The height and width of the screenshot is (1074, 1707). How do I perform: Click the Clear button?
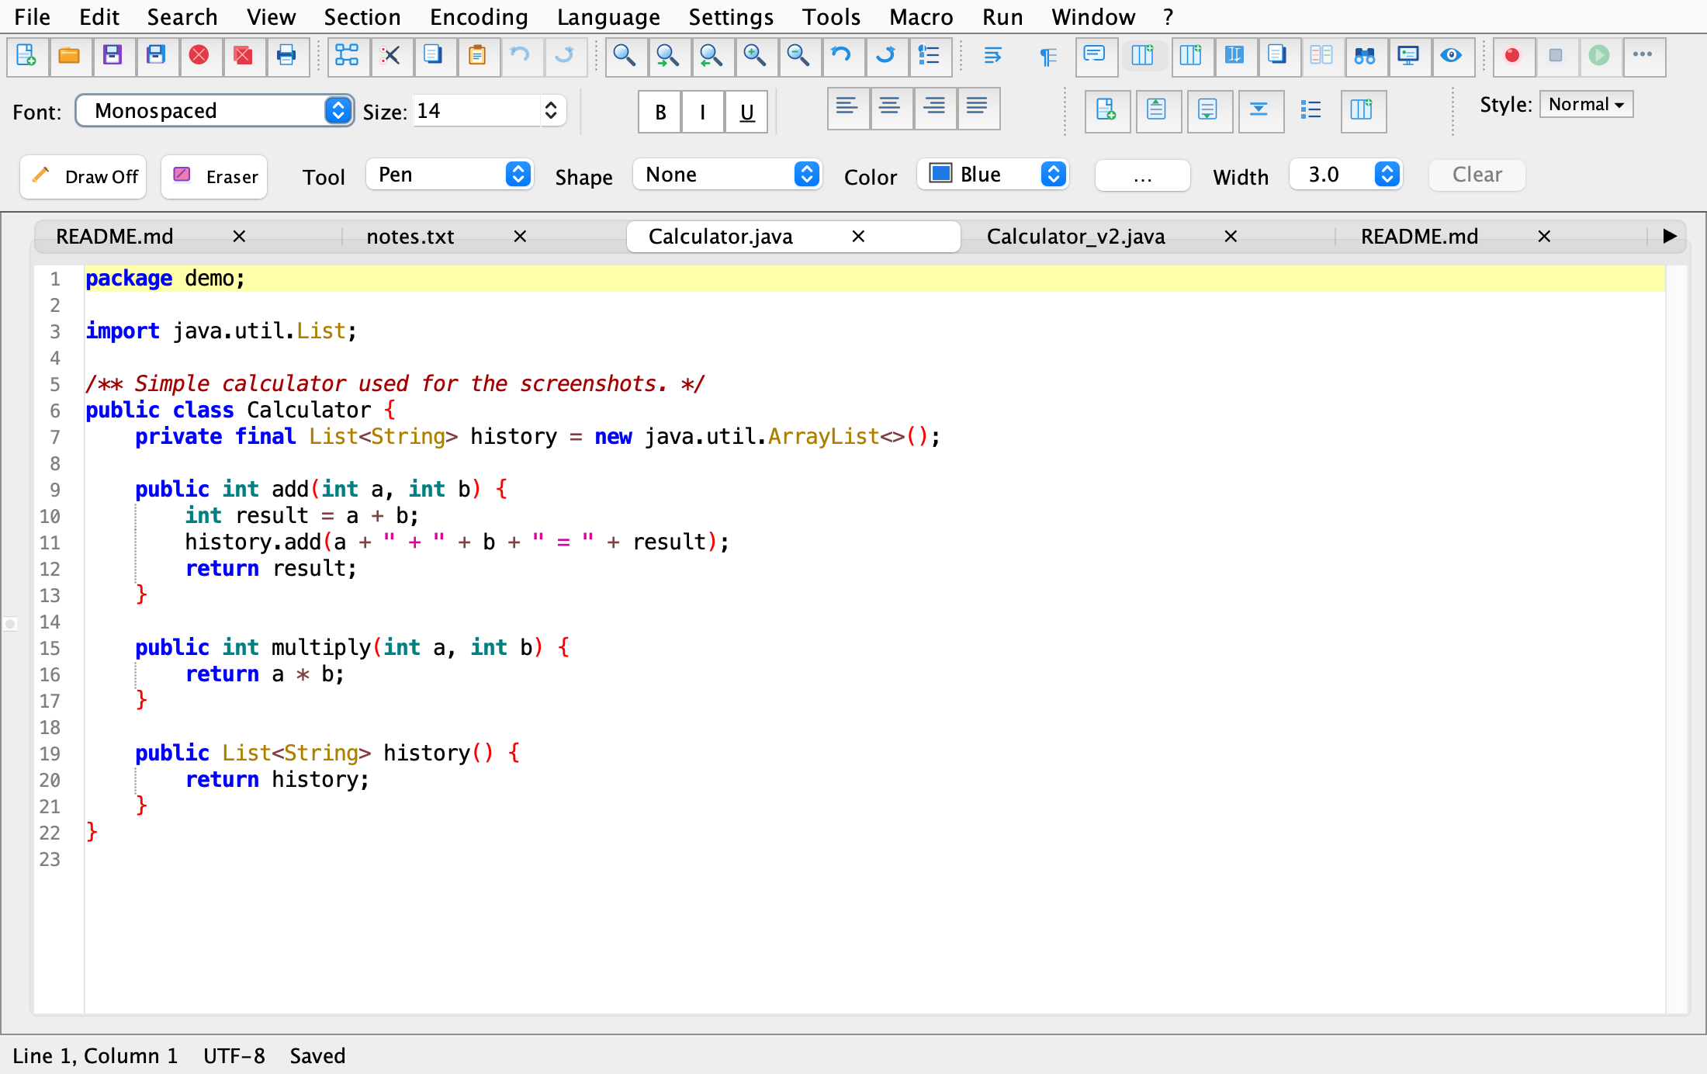(x=1477, y=175)
